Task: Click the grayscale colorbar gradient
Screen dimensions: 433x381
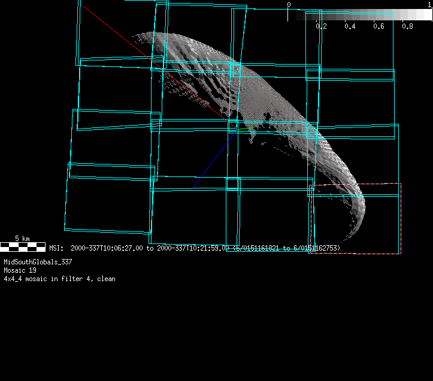Action: click(x=359, y=16)
